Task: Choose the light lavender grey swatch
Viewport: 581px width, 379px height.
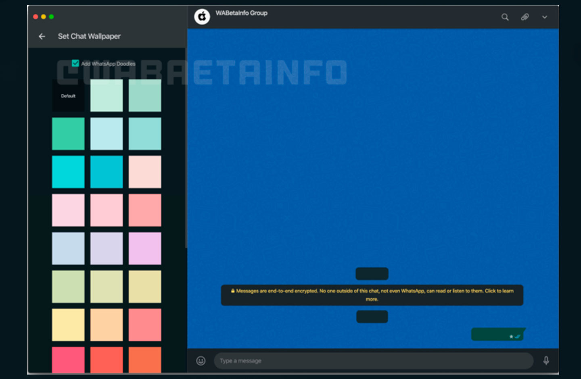Action: [x=107, y=248]
